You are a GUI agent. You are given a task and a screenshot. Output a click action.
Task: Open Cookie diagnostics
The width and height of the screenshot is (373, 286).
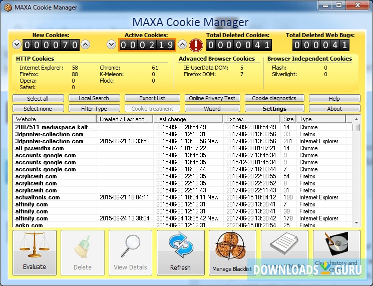(274, 98)
